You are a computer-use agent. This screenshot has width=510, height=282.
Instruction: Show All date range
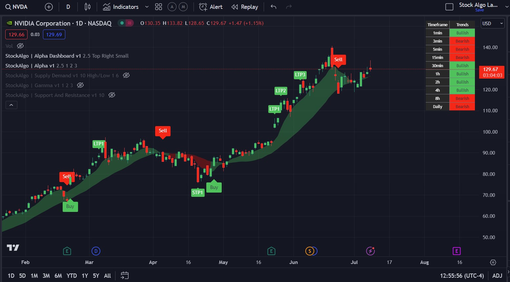107,276
